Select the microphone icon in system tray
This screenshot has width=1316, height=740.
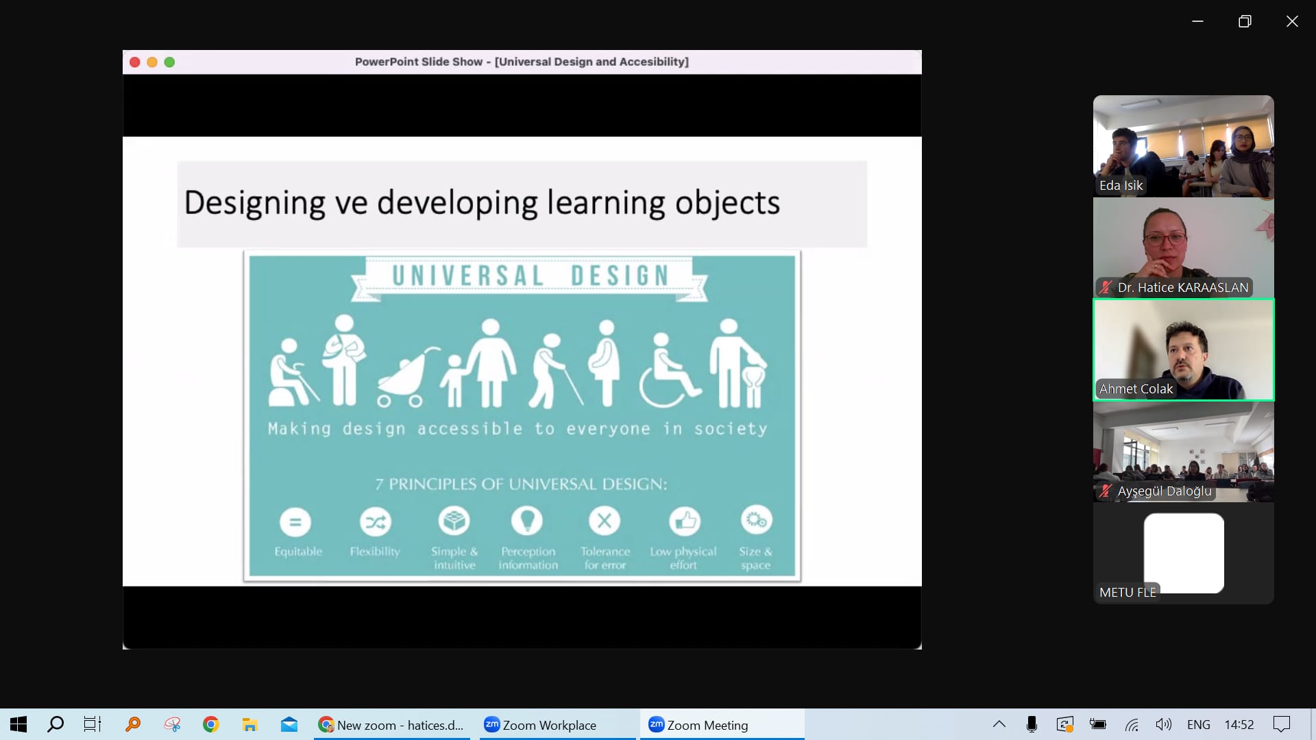click(1032, 724)
